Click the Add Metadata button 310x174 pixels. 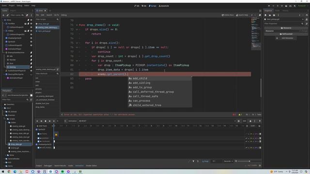[286, 38]
